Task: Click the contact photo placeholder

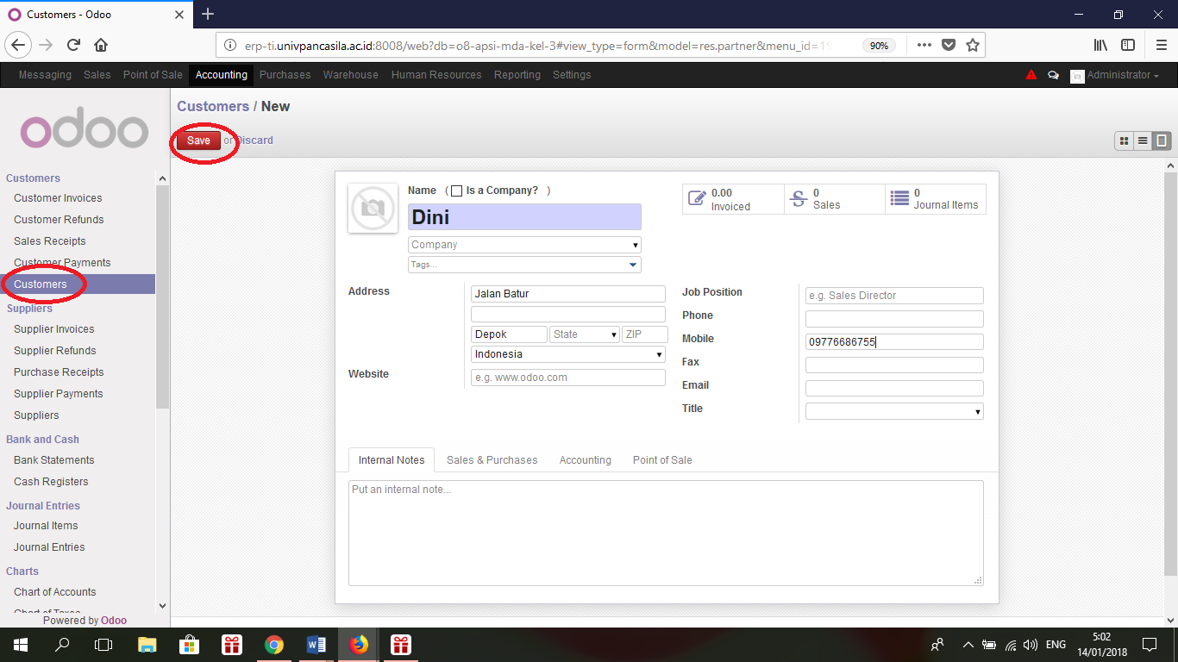Action: pos(373,208)
